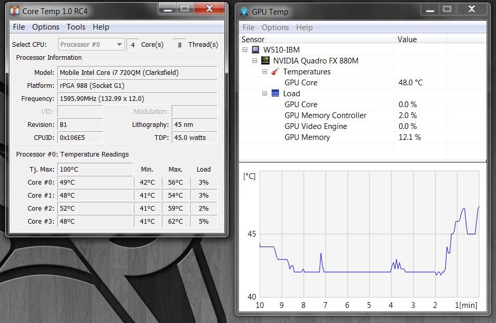Select GPU Core row under Load
The width and height of the screenshot is (496, 323).
[x=363, y=105]
